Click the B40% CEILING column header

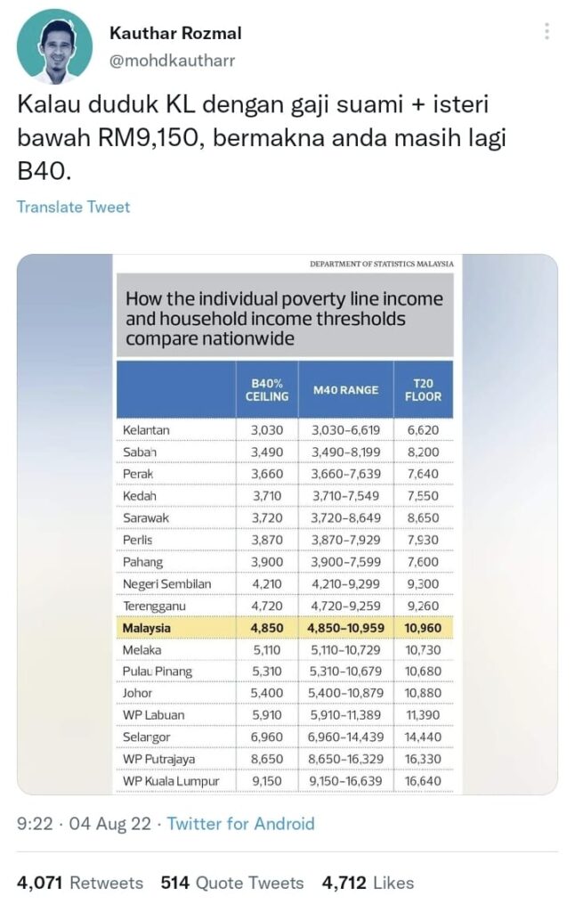[x=267, y=390]
